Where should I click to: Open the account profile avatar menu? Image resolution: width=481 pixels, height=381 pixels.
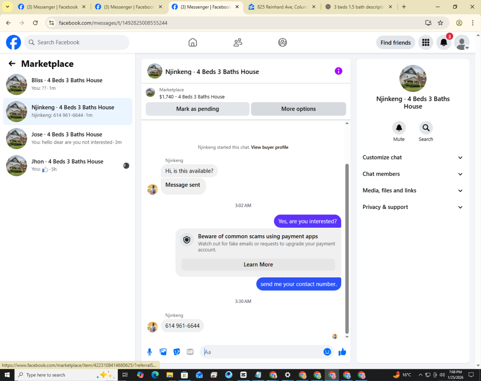click(x=462, y=43)
